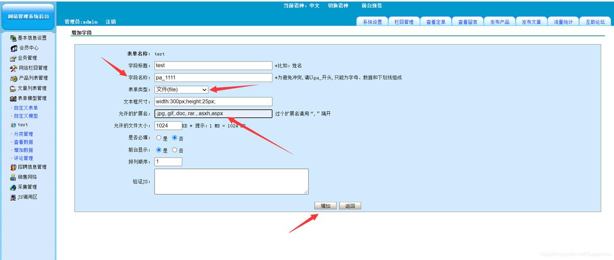Click the 字段标题 input field
Screen dimensions: 614x260
(x=213, y=66)
